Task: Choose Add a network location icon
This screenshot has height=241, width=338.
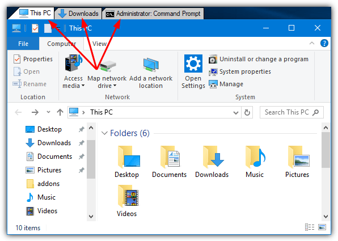Action: tap(151, 65)
